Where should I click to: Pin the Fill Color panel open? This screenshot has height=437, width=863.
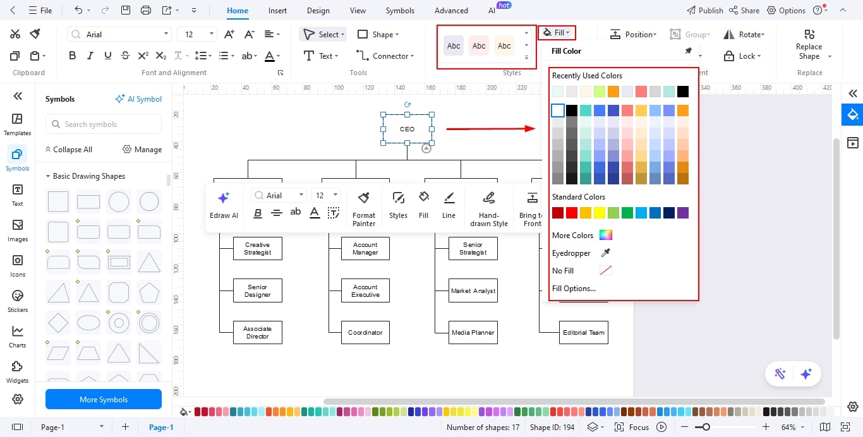[688, 51]
